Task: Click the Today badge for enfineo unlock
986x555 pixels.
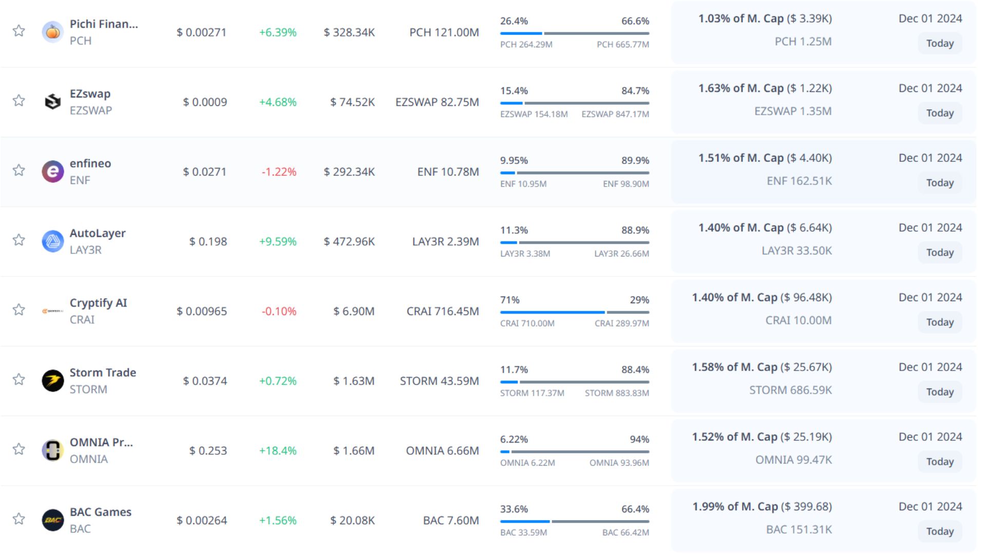Action: (939, 183)
